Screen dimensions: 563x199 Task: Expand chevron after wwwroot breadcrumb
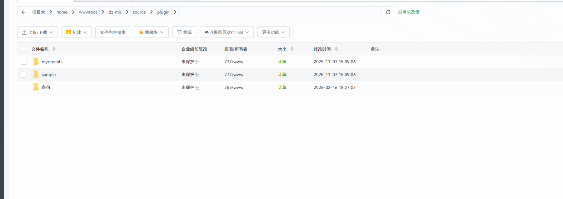pyautogui.click(x=103, y=12)
